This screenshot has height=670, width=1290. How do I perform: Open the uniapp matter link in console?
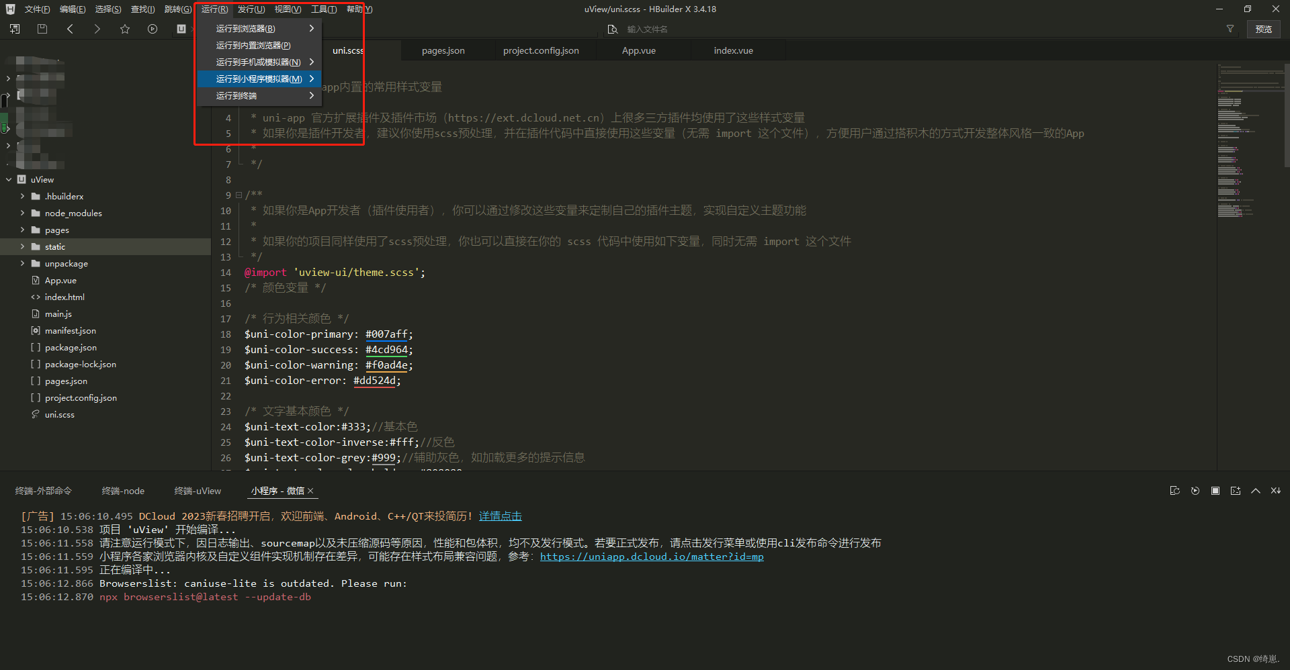(651, 557)
